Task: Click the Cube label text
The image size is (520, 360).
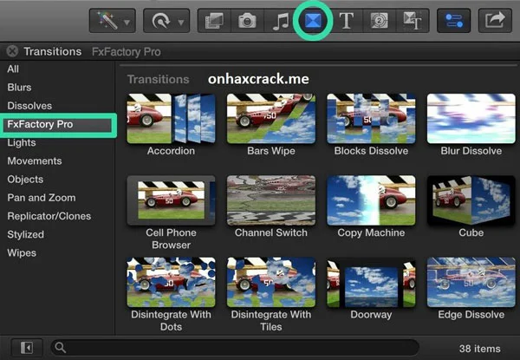Action: 471,232
